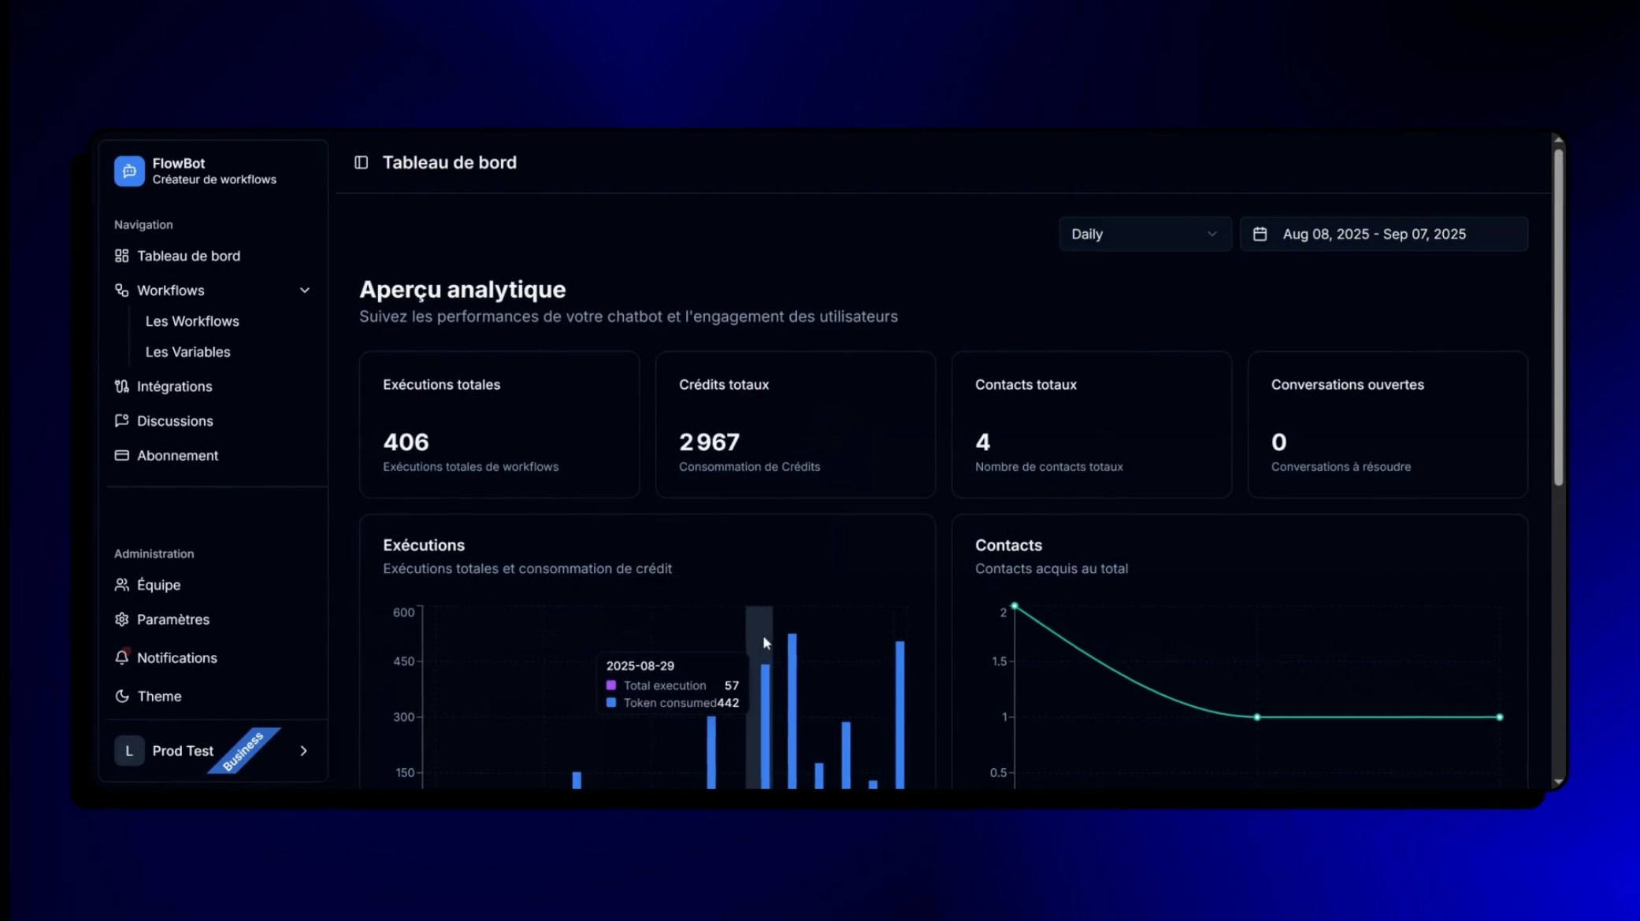Open the Daily interval dropdown
The width and height of the screenshot is (1640, 921).
pyautogui.click(x=1145, y=235)
